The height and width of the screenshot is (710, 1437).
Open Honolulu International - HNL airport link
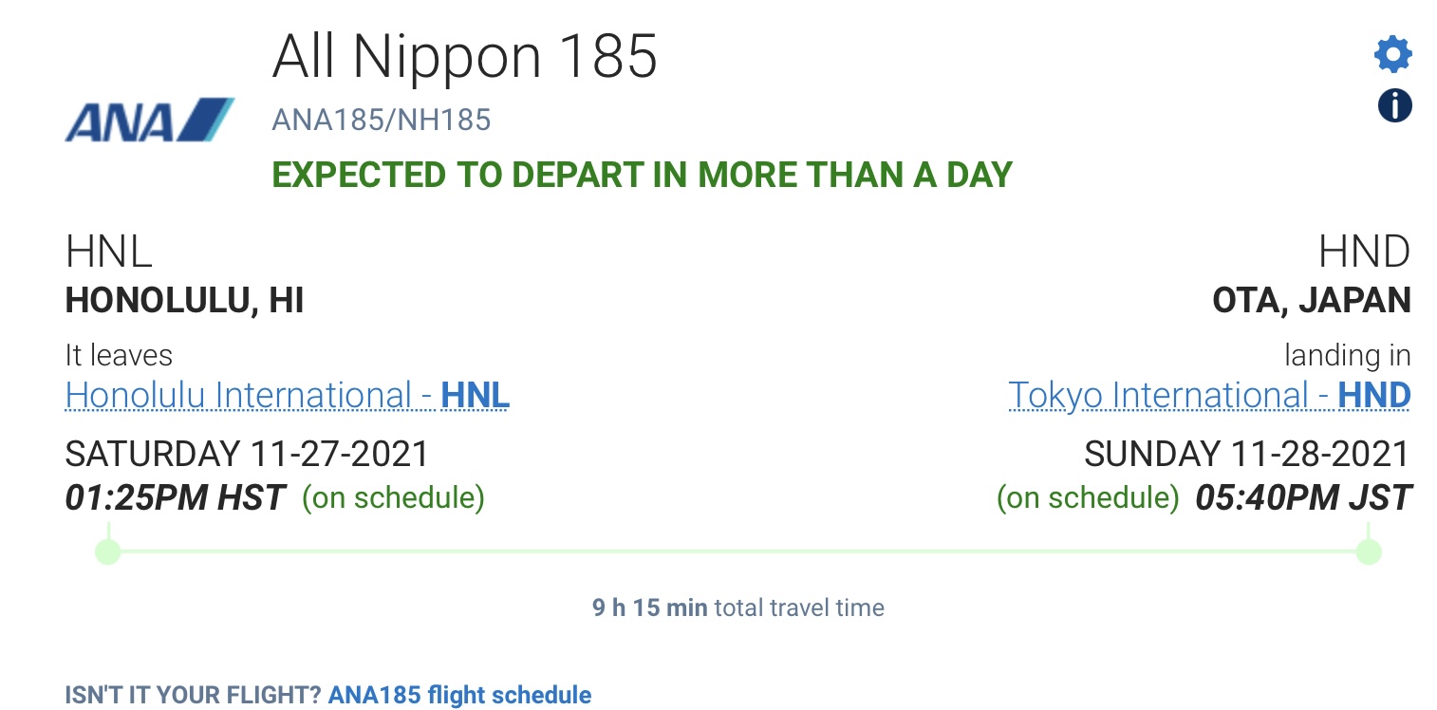pos(287,395)
